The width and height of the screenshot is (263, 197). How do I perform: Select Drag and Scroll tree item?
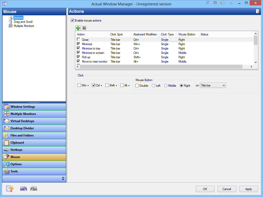click(23, 22)
